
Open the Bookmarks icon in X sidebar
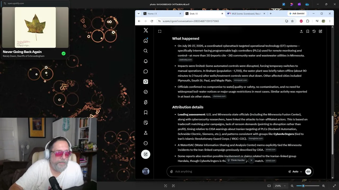pyautogui.click(x=146, y=113)
